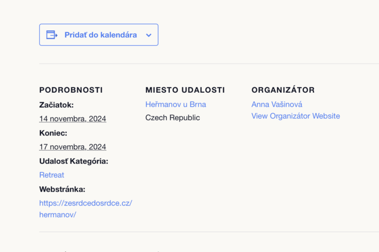Screen dimensions: 379x252
Task: Click the calendar export icon
Action: click(52, 35)
